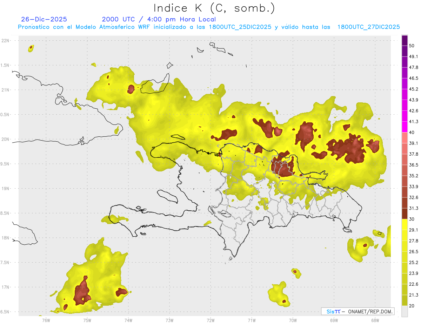
Task: Click the '19N' latitude label
Action: (6, 189)
